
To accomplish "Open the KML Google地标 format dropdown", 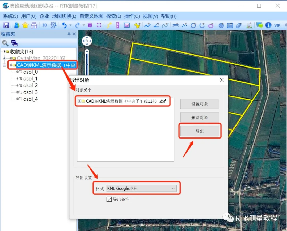I will 174,188.
